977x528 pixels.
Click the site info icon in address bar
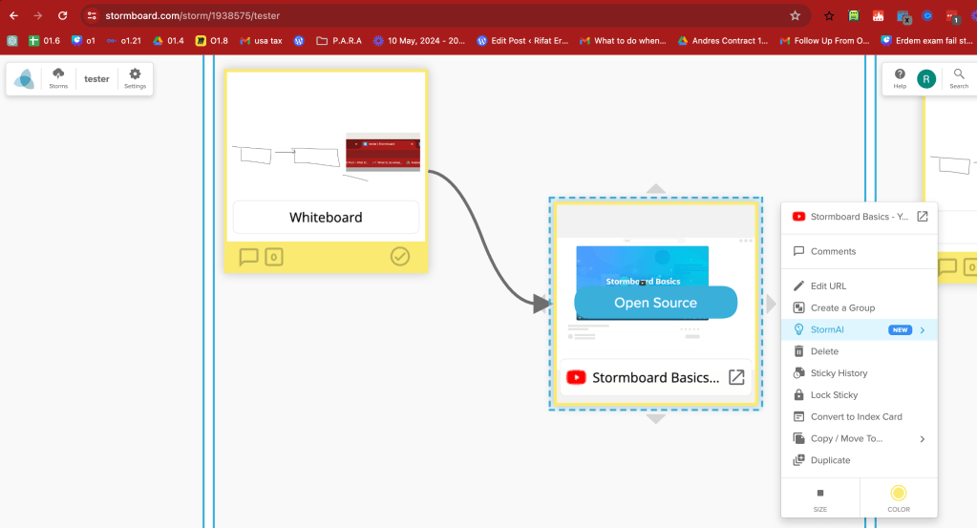pyautogui.click(x=92, y=15)
